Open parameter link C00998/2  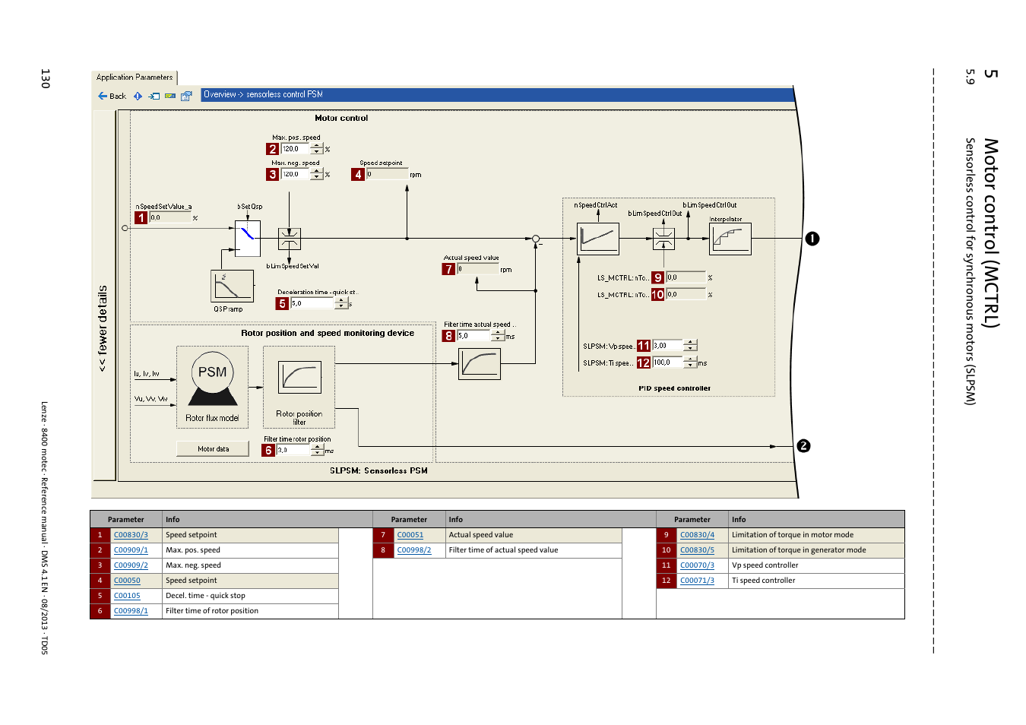click(414, 550)
